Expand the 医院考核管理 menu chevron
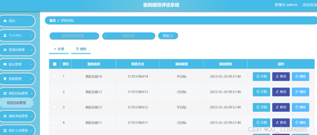Viewport: 317px width, 135px height. [31, 116]
